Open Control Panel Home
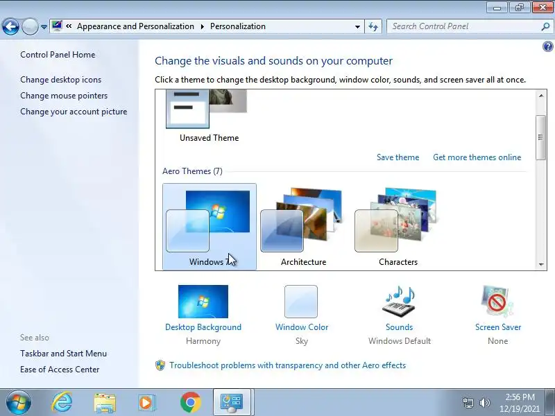Screen dimensions: 555x416 coord(58,55)
